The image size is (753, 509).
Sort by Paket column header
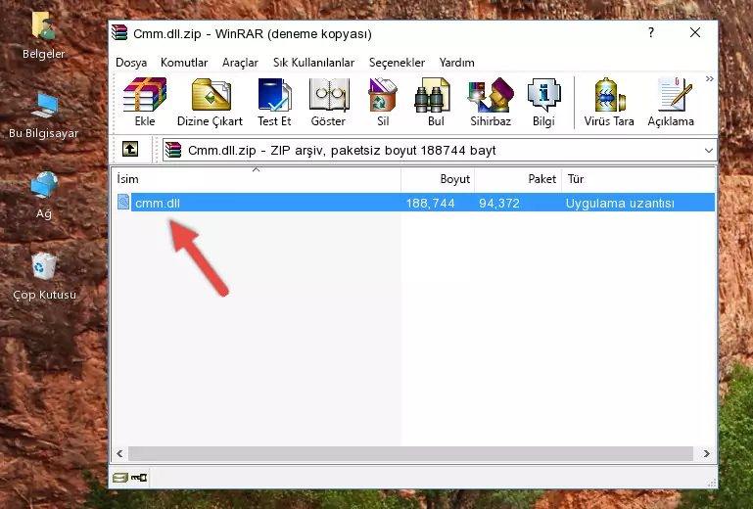[x=518, y=178]
